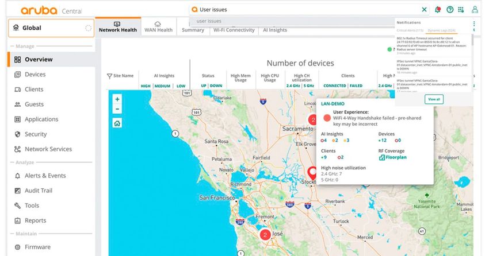Click the View all notifications button
The image size is (489, 256).
[434, 99]
